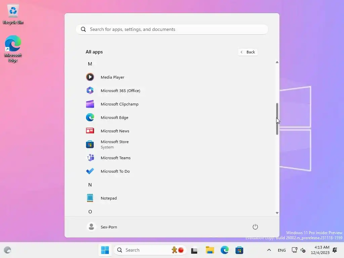The image size is (344, 258).
Task: Click the 'Microsoft News' label
Action: pyautogui.click(x=115, y=131)
